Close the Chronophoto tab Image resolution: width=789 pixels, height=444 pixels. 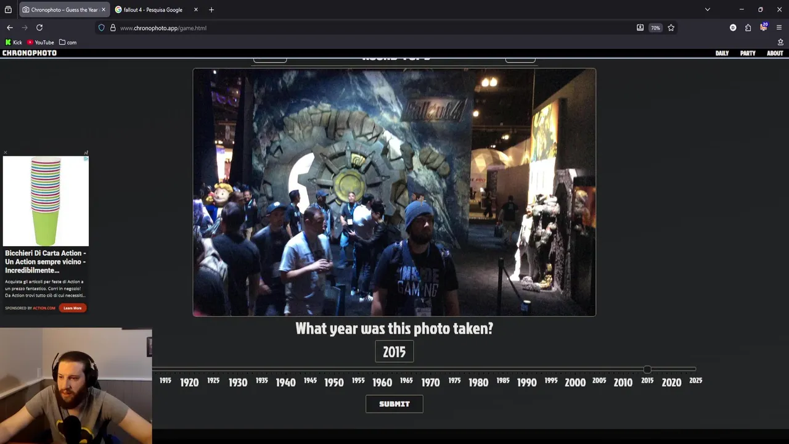tap(103, 10)
